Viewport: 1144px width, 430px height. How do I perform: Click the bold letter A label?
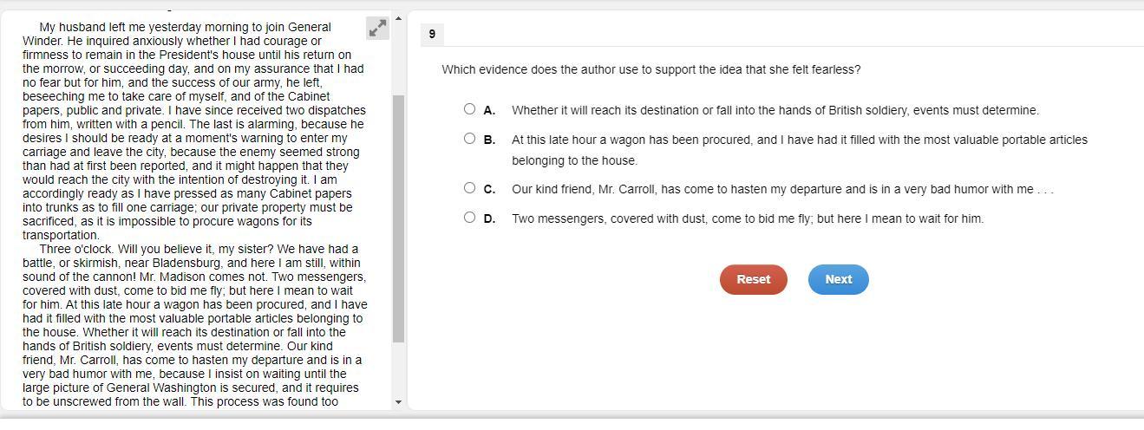click(x=489, y=110)
